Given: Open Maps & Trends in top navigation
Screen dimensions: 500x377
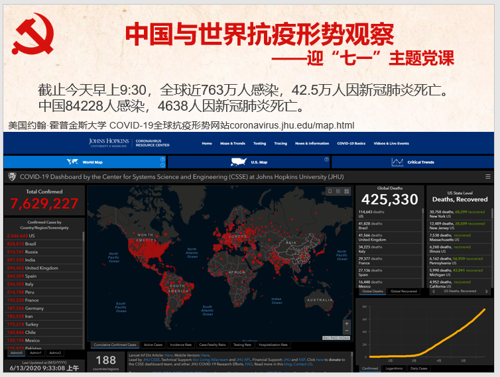Looking at the screenshot, I should coord(232,143).
